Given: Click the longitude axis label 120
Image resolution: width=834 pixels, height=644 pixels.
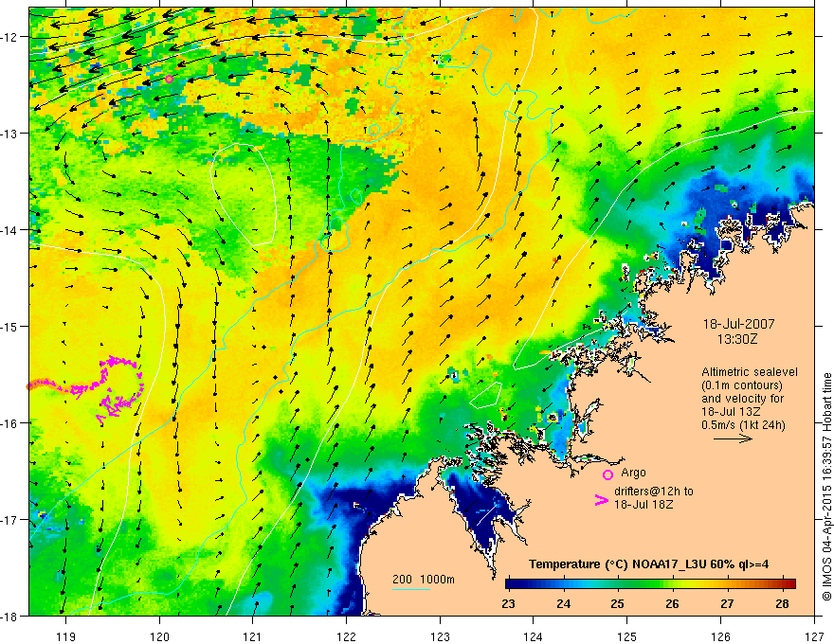Looking at the screenshot, I should point(159,636).
